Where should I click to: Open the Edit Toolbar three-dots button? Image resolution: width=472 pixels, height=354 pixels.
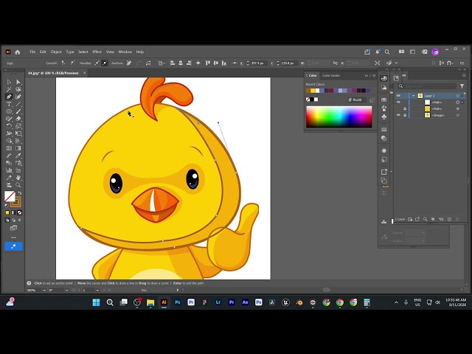13,237
